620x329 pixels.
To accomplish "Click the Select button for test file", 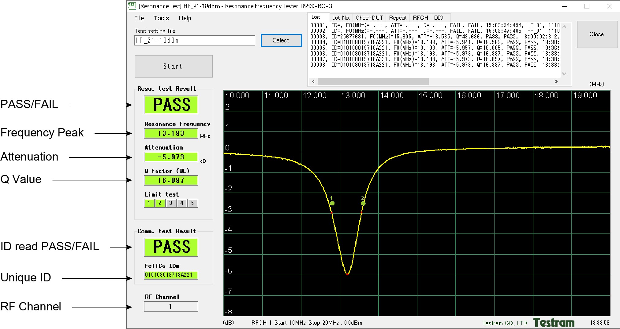I will [x=281, y=40].
